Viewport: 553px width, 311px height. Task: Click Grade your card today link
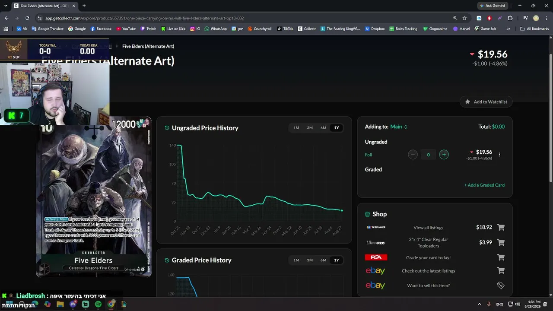[428, 257]
